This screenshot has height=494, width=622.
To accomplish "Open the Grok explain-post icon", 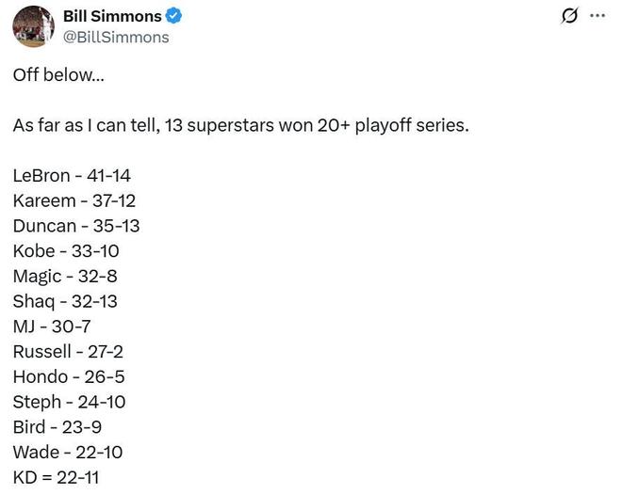I will [x=569, y=16].
